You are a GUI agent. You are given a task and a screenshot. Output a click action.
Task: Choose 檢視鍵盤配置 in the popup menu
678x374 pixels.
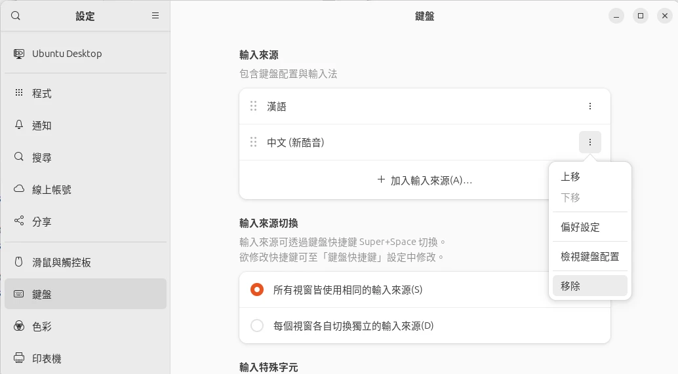pyautogui.click(x=589, y=257)
